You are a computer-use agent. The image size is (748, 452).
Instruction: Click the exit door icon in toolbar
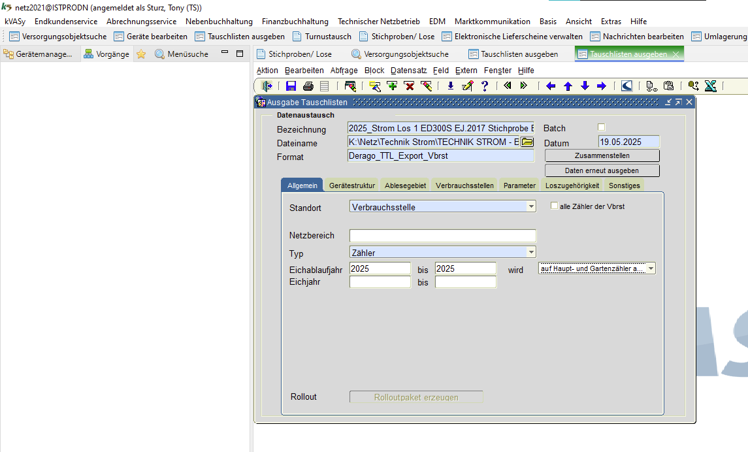click(267, 86)
